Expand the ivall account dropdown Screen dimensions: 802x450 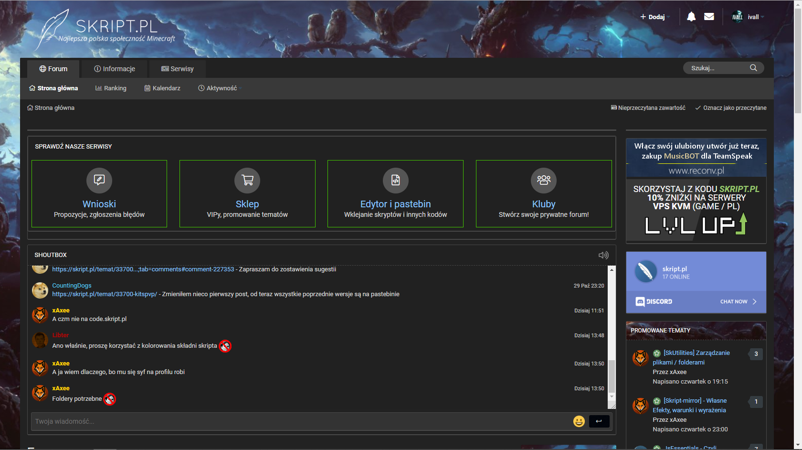(x=756, y=17)
